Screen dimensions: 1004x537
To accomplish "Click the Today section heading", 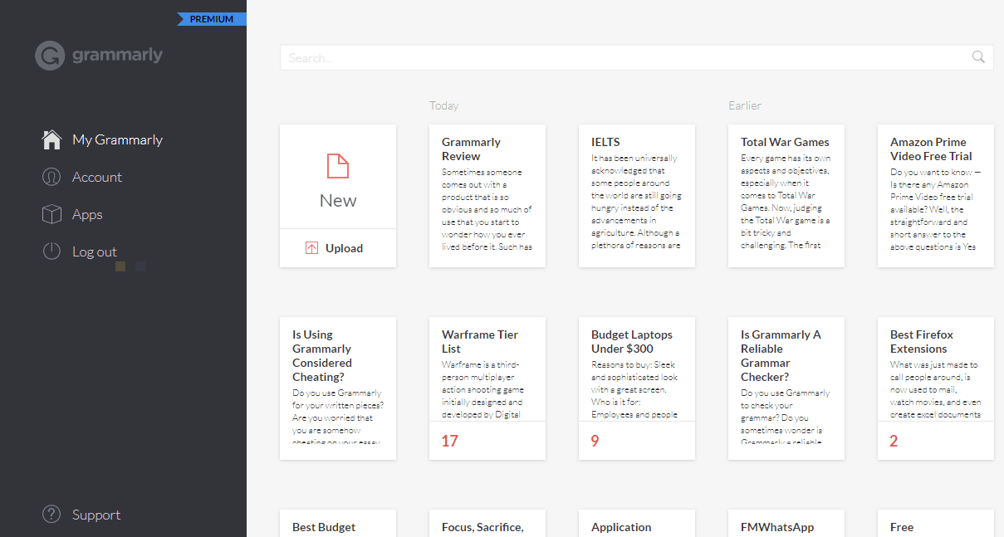I will [x=444, y=105].
